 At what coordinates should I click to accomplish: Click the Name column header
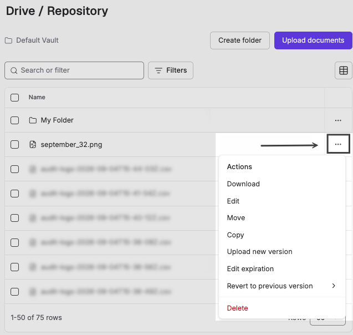click(37, 97)
